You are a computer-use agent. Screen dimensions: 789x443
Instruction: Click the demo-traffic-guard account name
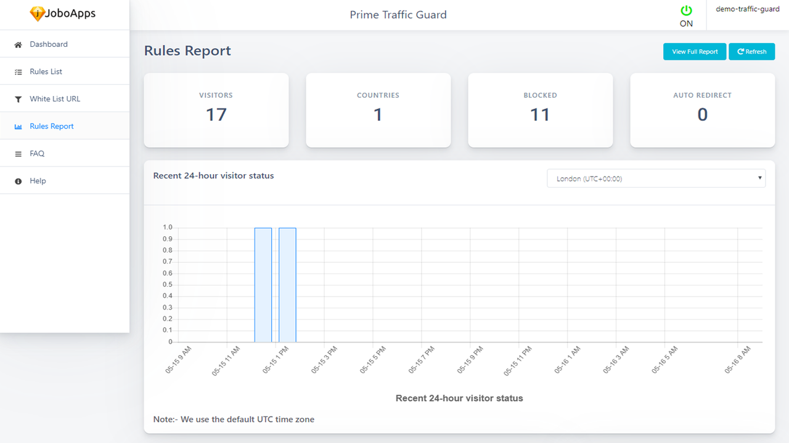(x=748, y=9)
